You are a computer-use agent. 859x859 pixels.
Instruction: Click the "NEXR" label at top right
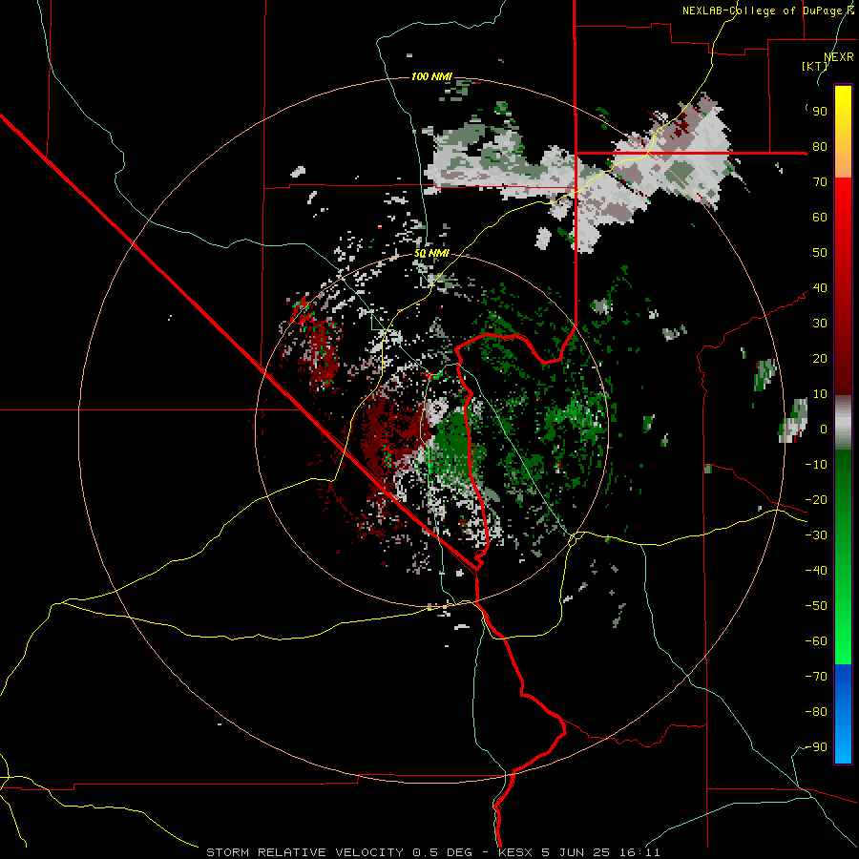(839, 57)
